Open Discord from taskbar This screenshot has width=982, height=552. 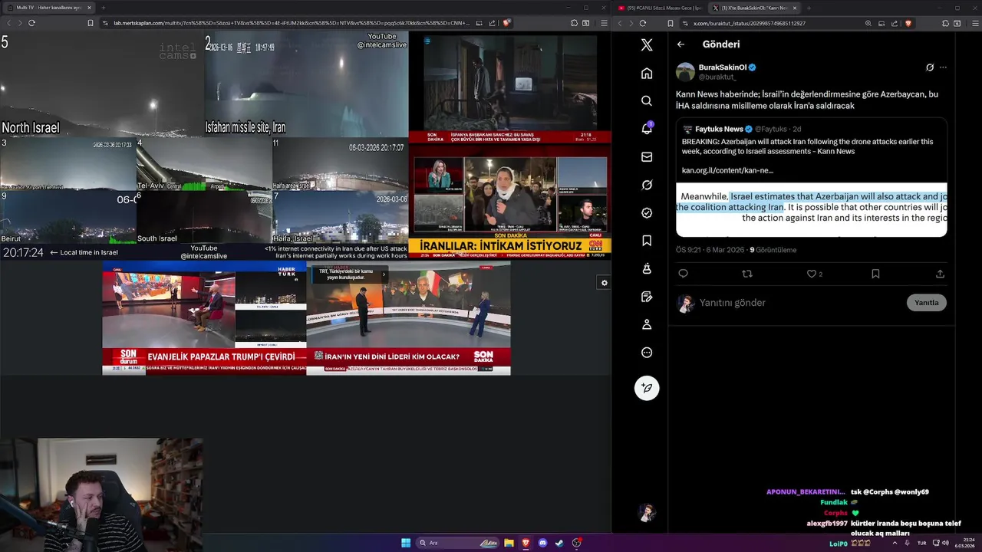(x=542, y=543)
